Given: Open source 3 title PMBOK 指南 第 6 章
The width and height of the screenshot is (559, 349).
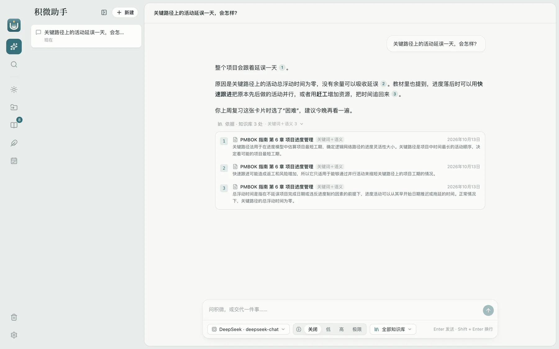Looking at the screenshot, I should (277, 187).
